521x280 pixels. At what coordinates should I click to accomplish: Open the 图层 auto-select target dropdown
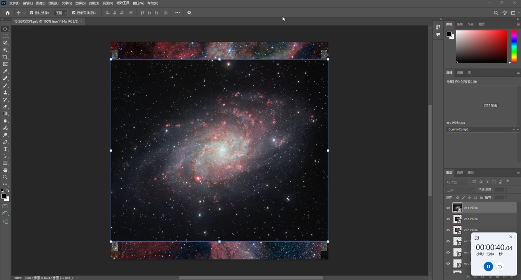pyautogui.click(x=61, y=13)
